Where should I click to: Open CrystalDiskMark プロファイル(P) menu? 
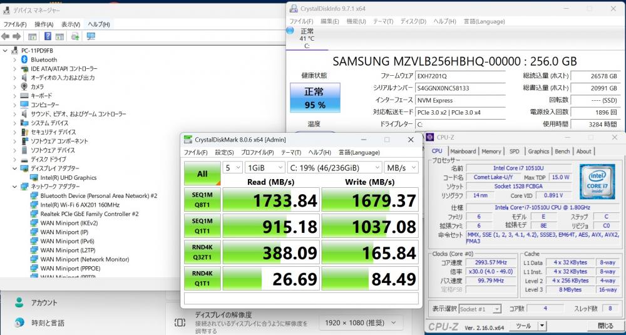tap(257, 153)
